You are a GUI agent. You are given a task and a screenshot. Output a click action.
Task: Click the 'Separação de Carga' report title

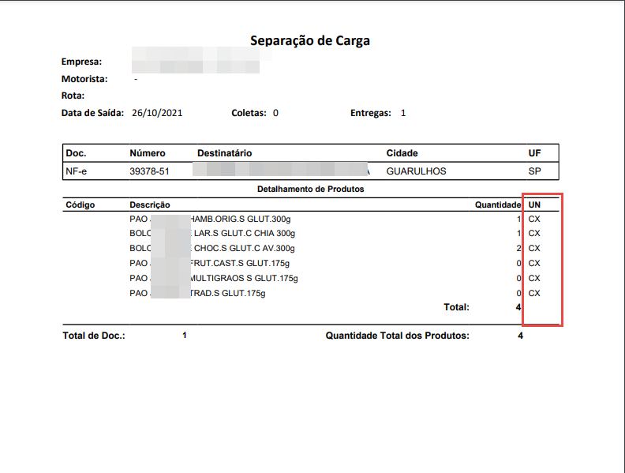[x=310, y=40]
